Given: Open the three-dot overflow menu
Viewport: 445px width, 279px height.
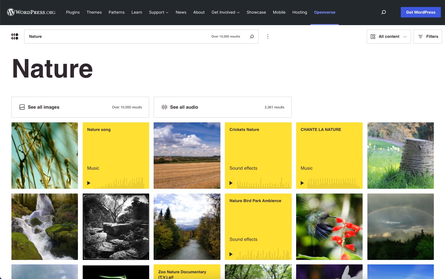Looking at the screenshot, I should pyautogui.click(x=268, y=36).
